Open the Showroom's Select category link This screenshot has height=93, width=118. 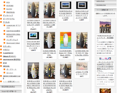tap(13, 43)
